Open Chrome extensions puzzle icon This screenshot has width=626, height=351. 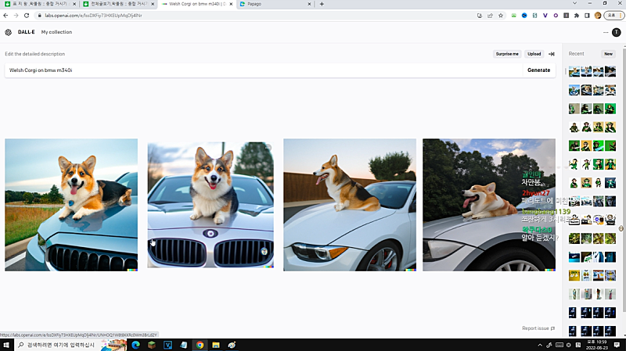577,15
